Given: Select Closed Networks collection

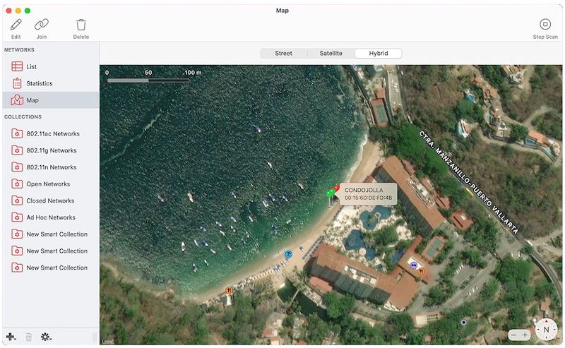Looking at the screenshot, I should (51, 200).
